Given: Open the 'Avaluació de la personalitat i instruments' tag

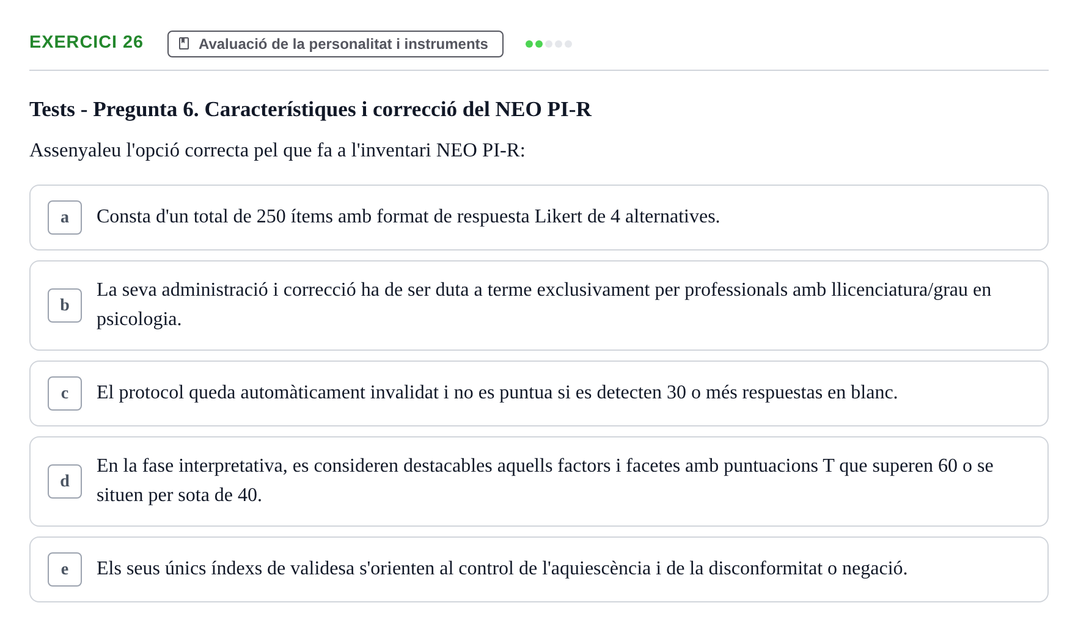Looking at the screenshot, I should [335, 44].
